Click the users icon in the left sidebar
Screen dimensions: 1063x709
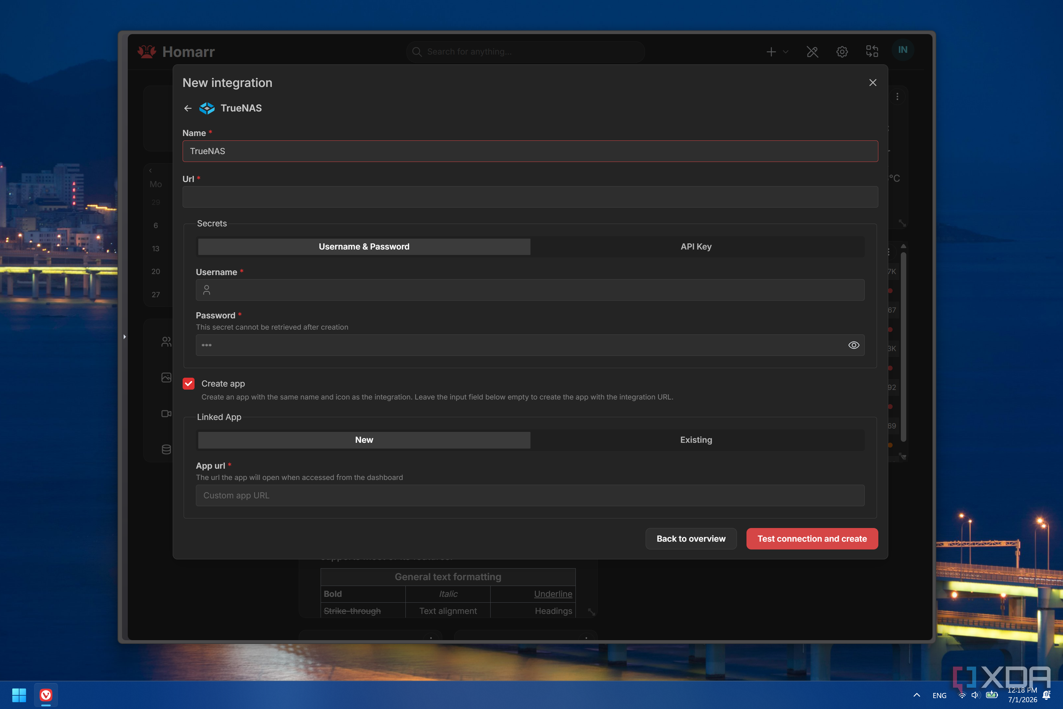[166, 342]
